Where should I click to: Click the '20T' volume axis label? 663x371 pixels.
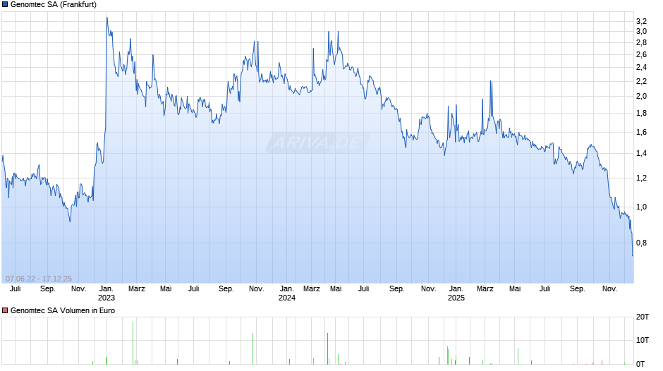[643, 317]
